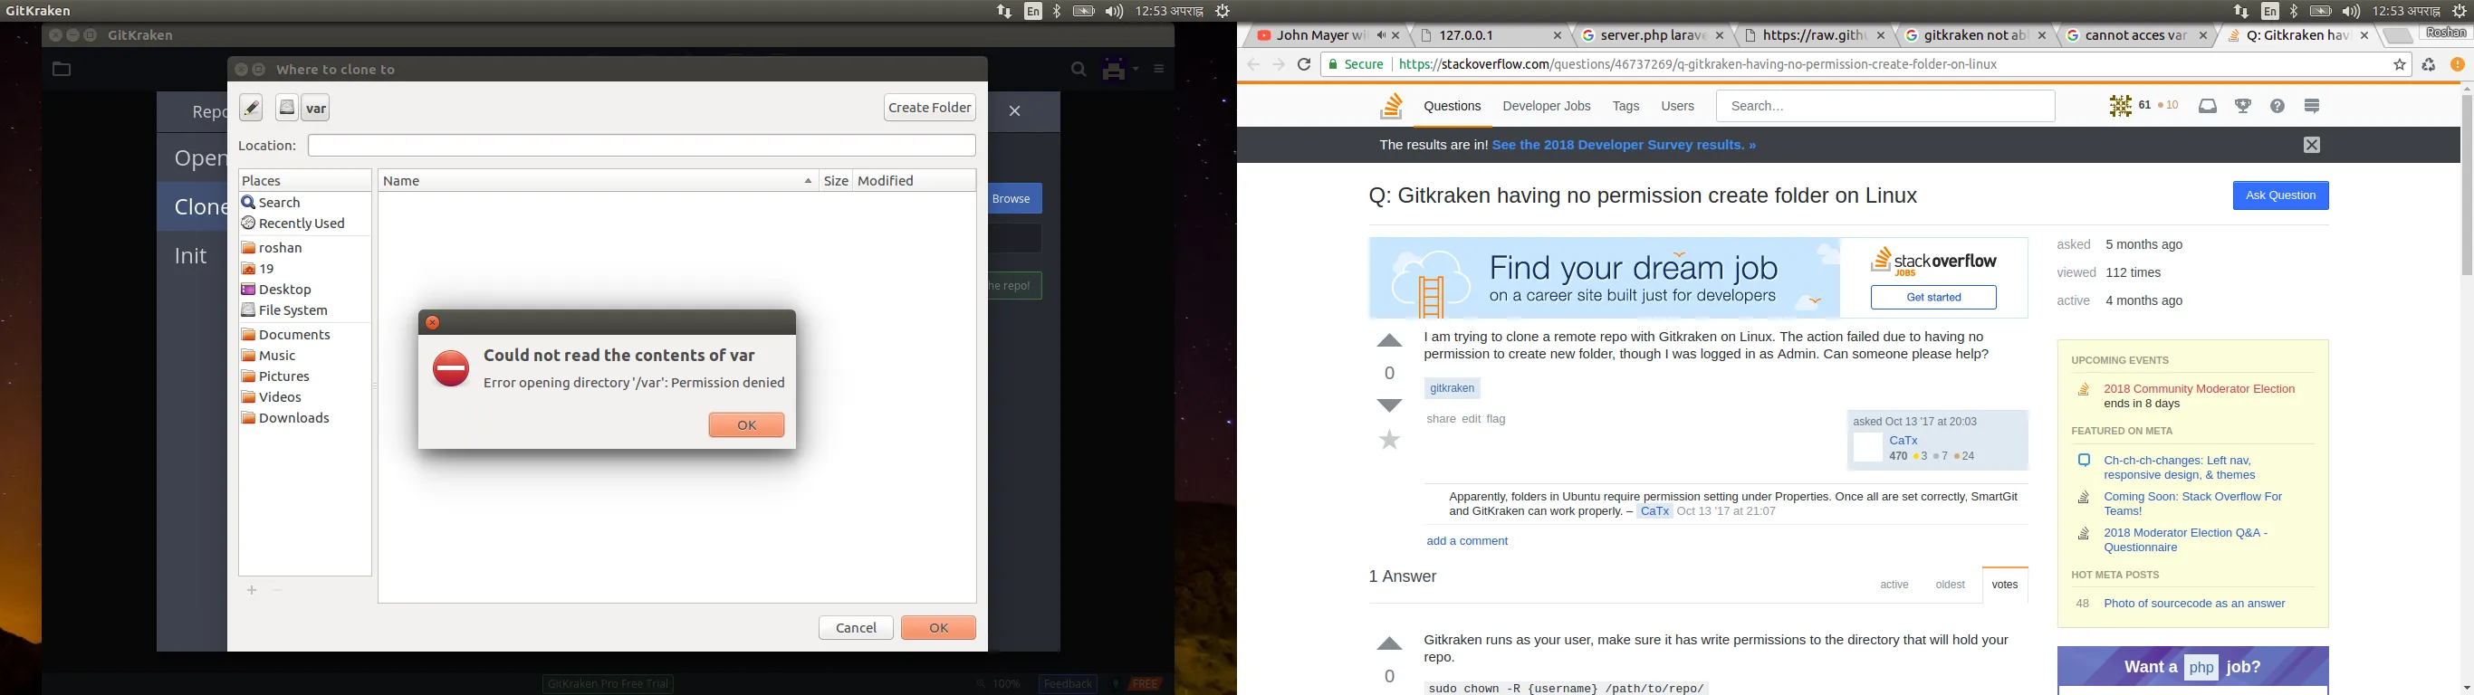Switch to the 'server.php larav' tab
The width and height of the screenshot is (2474, 695).
[1653, 35]
